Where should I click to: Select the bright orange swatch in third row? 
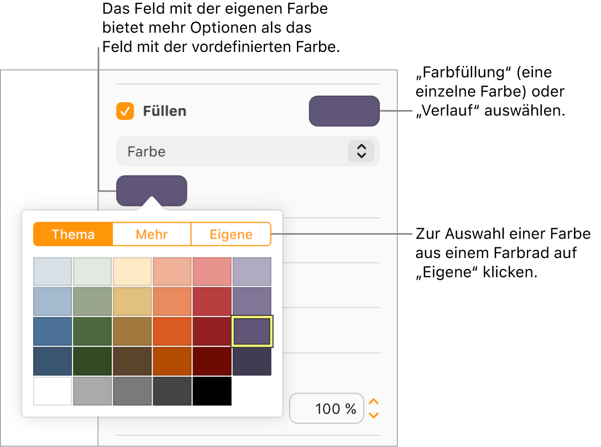[172, 331]
